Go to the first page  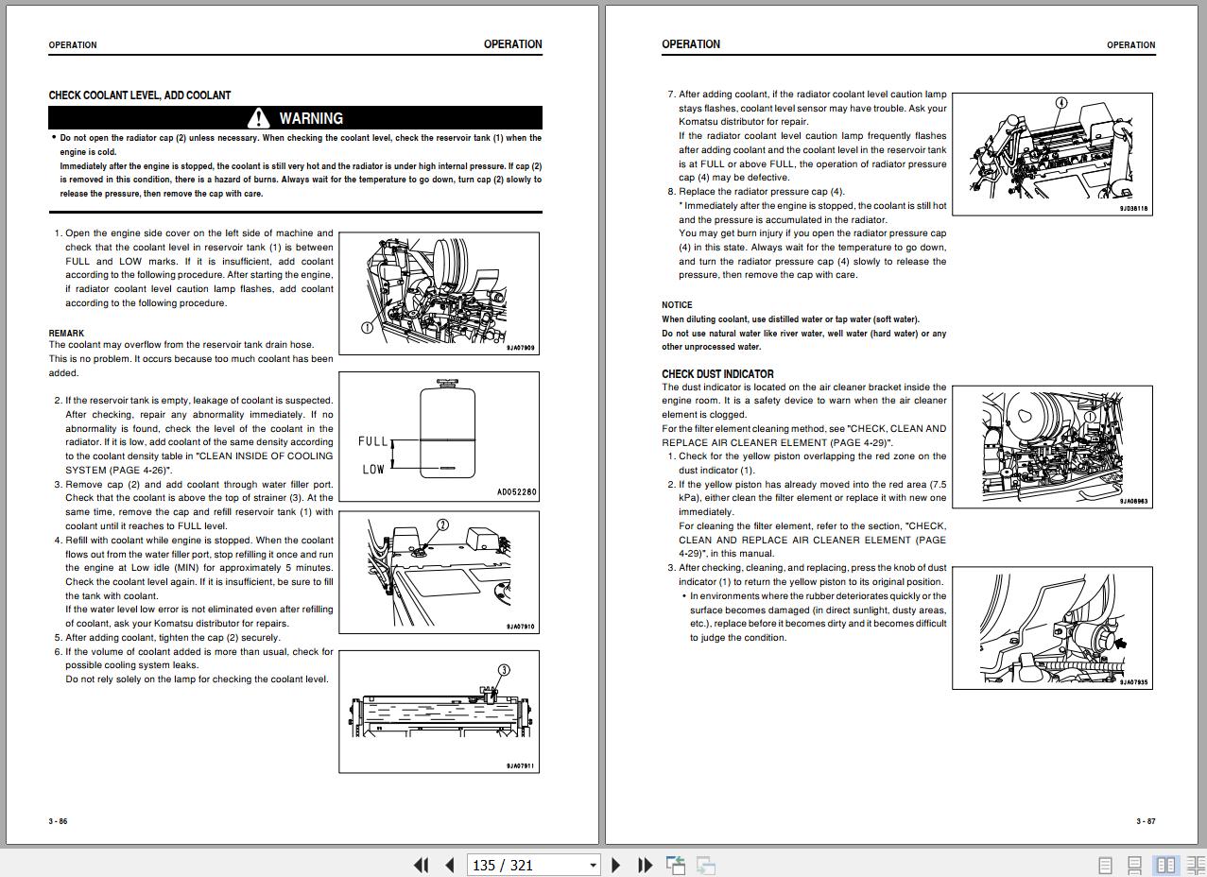[x=422, y=865]
